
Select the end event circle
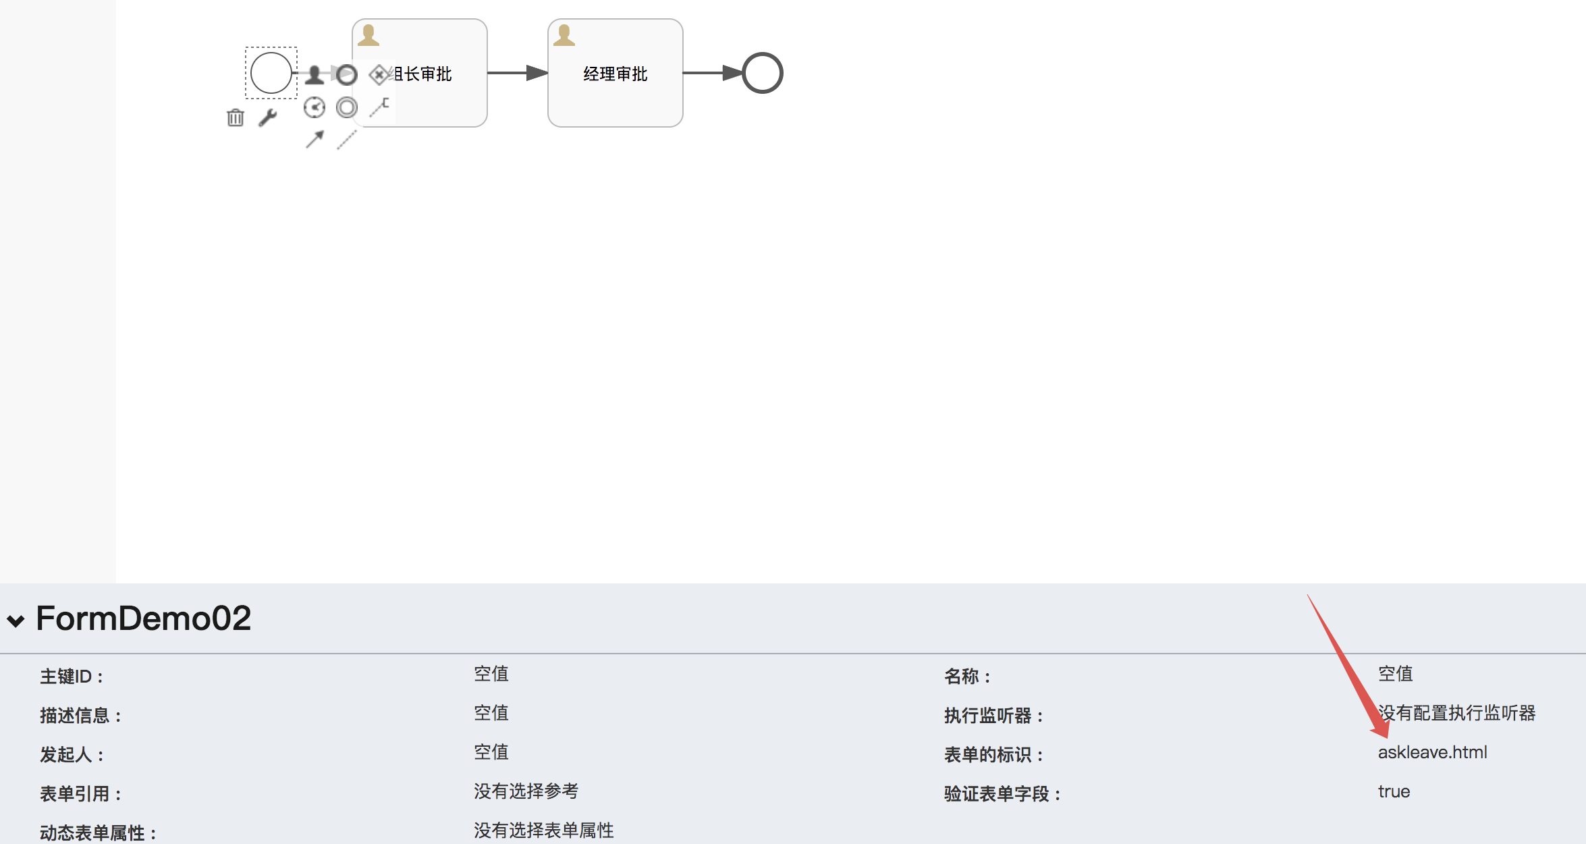pyautogui.click(x=762, y=73)
